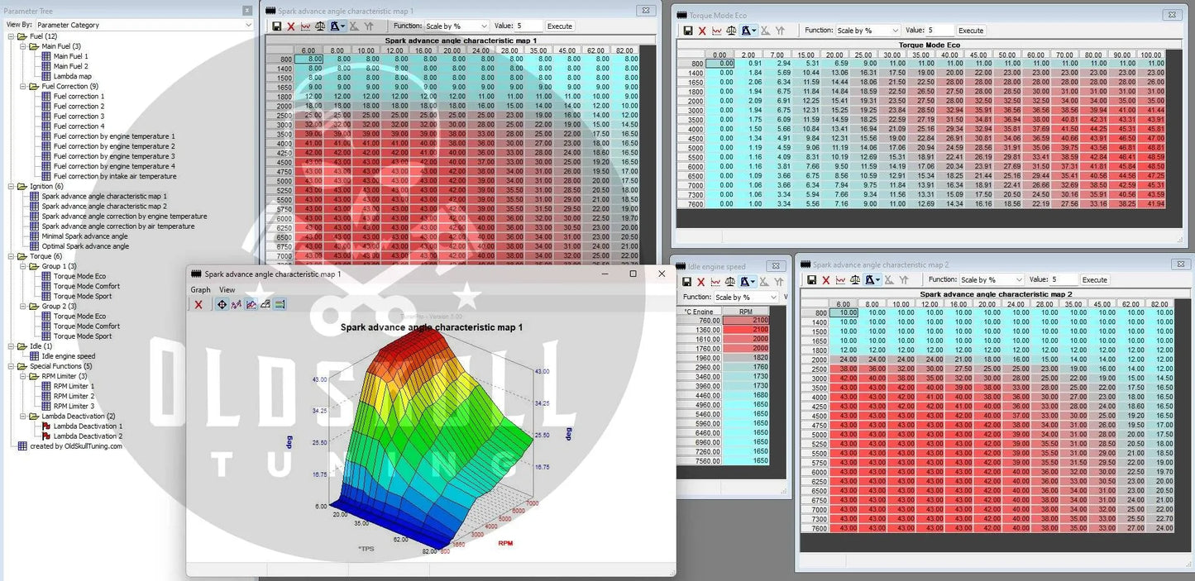Select the crosshair rotate tool in graph window
1195x581 pixels.
point(222,305)
